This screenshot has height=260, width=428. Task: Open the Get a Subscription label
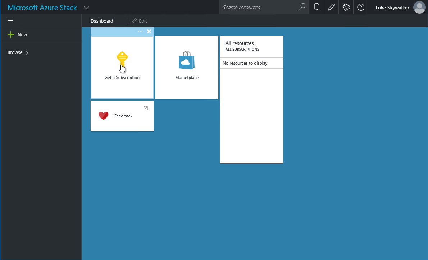pyautogui.click(x=122, y=78)
